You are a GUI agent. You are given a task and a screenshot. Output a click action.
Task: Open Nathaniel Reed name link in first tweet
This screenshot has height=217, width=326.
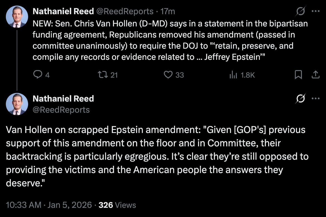[63, 11]
